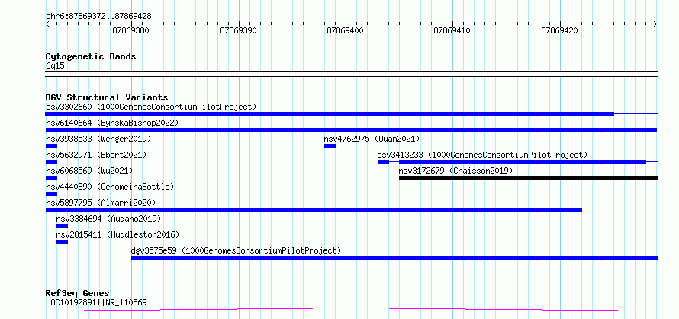Screen dimensions: 679x319
Task: Select the nsv5897795 blue variant bar
Action: 314,210
